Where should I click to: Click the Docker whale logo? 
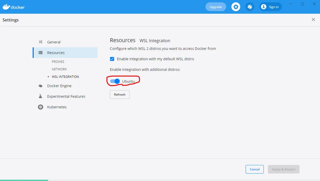click(13, 7)
